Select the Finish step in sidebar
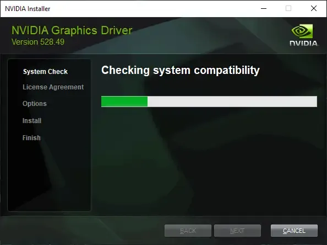The image size is (327, 245). pos(31,138)
